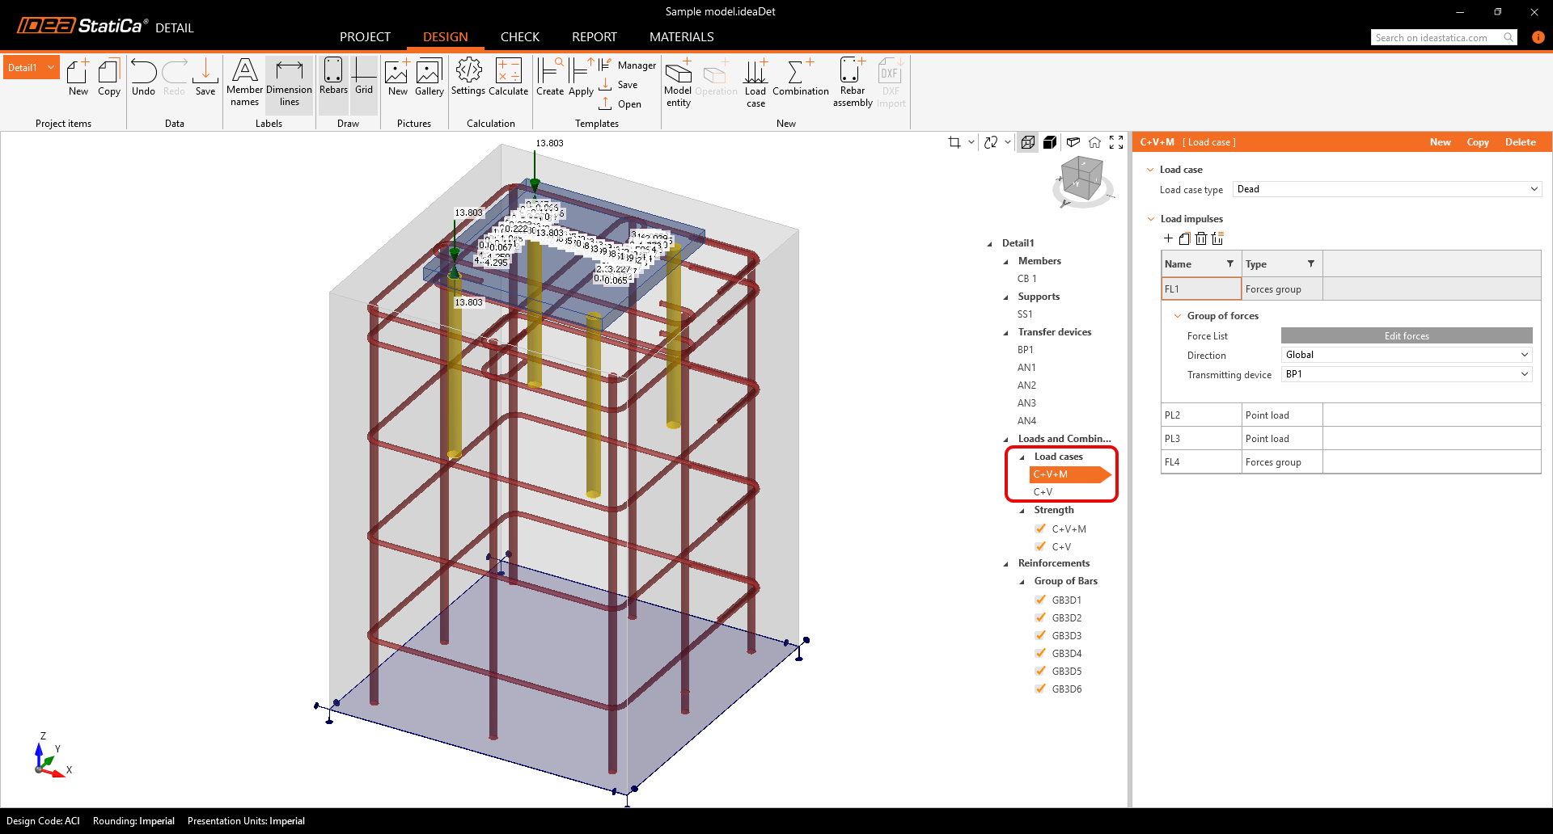Screen dimensions: 1553x834
Task: Duplicate load impulse using copy icon
Action: (x=1184, y=238)
